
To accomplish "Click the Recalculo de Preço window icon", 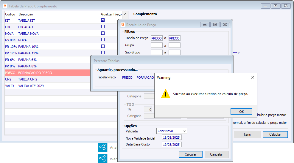I will point(123,25).
